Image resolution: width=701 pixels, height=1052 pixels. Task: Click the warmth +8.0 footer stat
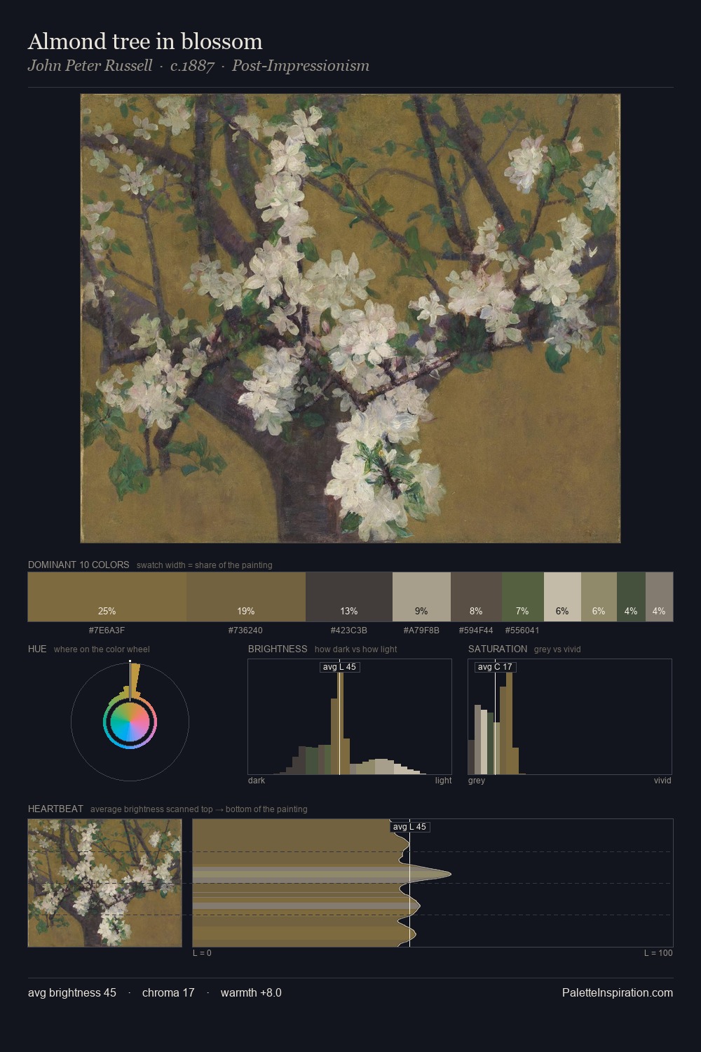click(x=251, y=992)
